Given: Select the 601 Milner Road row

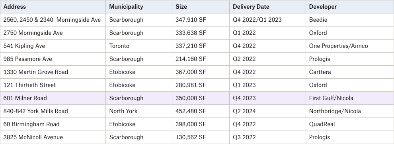Looking at the screenshot, I should pyautogui.click(x=197, y=98).
